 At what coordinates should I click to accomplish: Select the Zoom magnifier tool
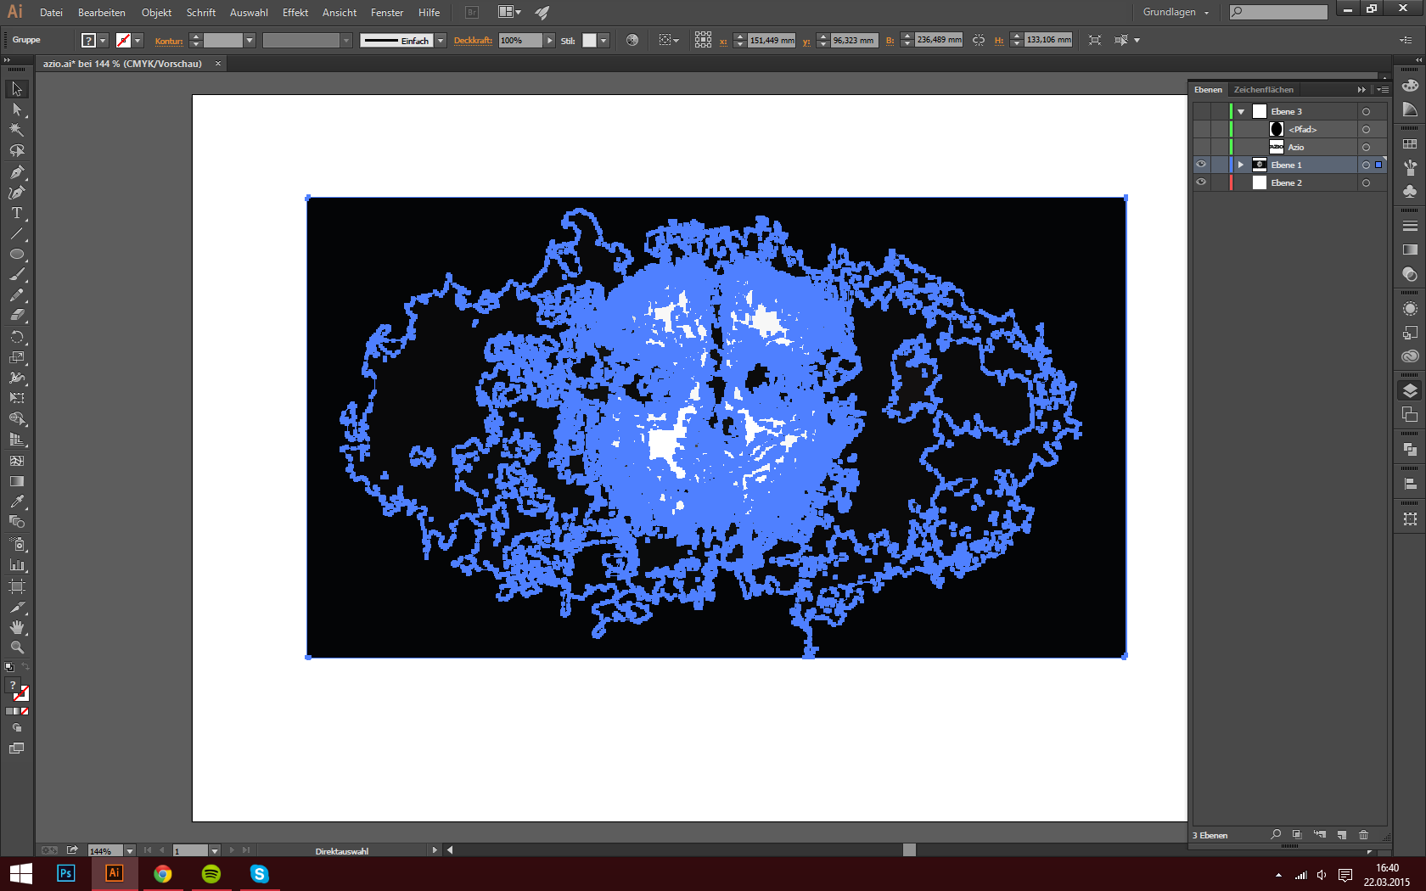coord(17,647)
